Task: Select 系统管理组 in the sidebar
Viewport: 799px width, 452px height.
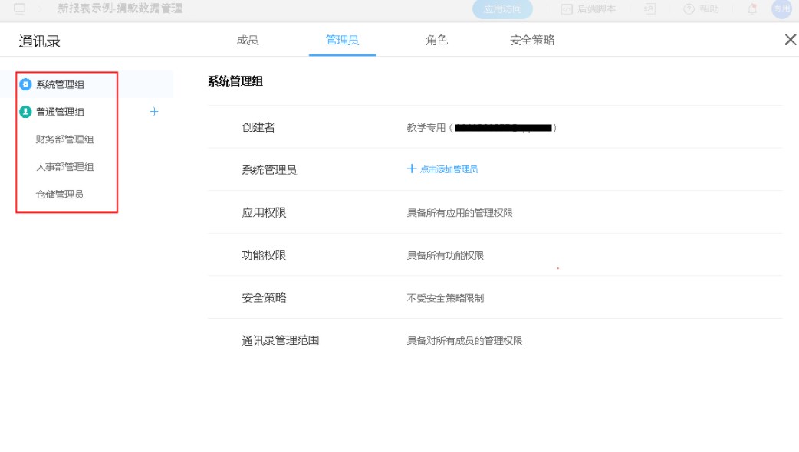Action: point(61,84)
